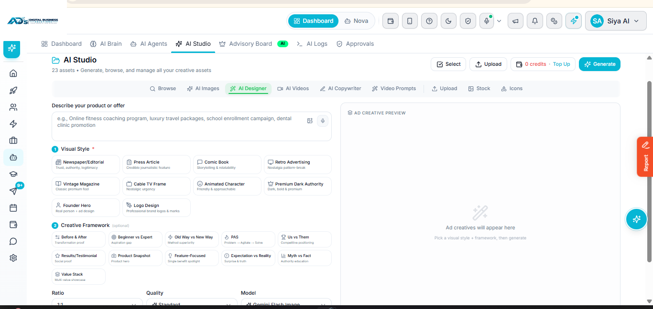Choose the Myth vs Fact framework

pos(305,258)
